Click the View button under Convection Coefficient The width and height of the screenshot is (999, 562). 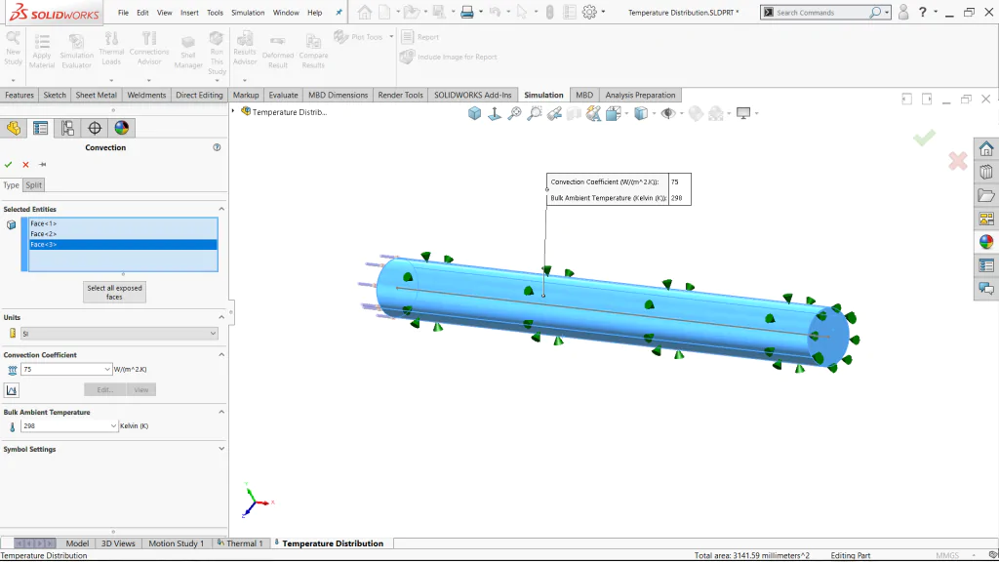pyautogui.click(x=140, y=390)
